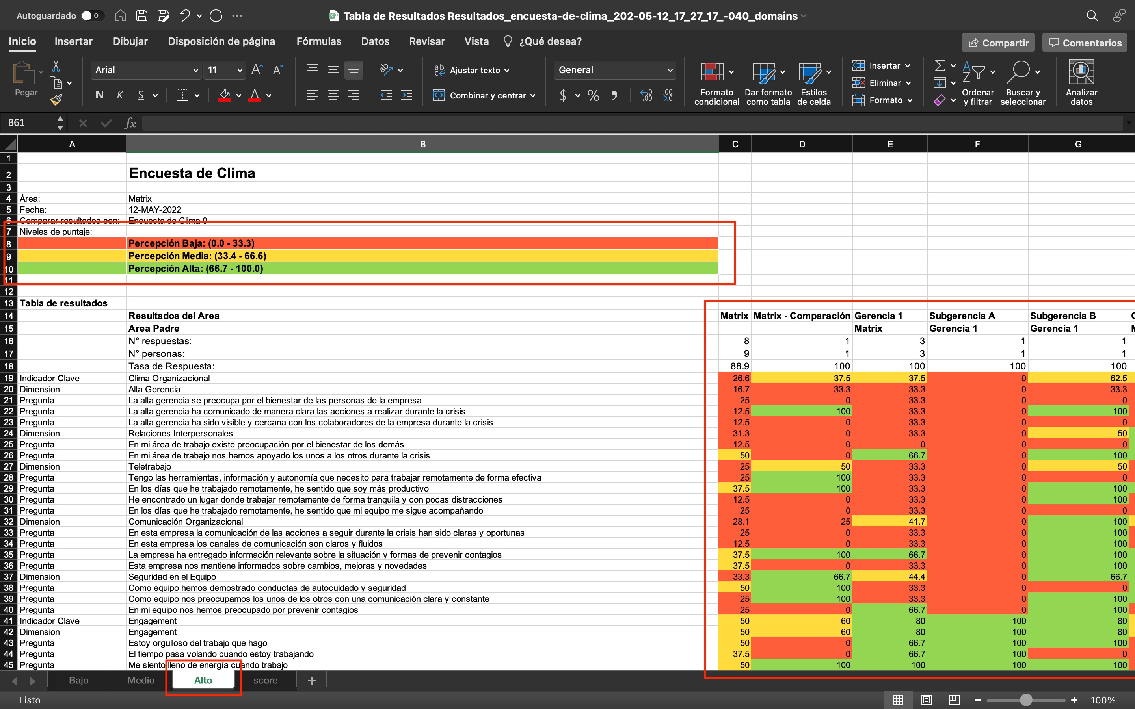Screen dimensions: 1135x709
Task: Switch to the Insertar ribbon tab
Action: 73,41
